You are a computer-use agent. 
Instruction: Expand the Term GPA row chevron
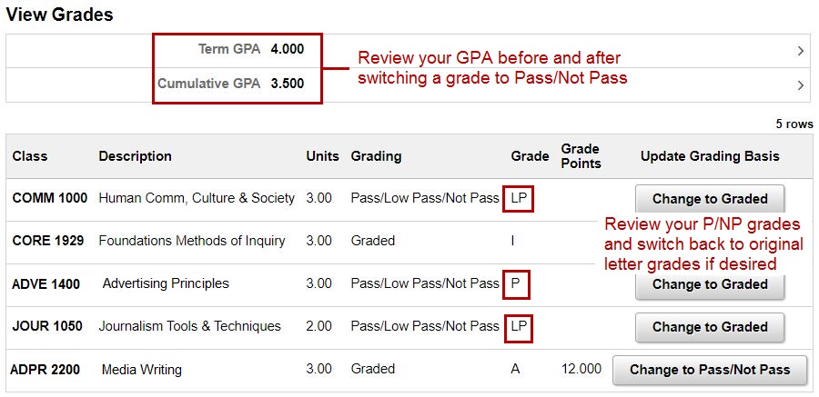click(x=801, y=51)
